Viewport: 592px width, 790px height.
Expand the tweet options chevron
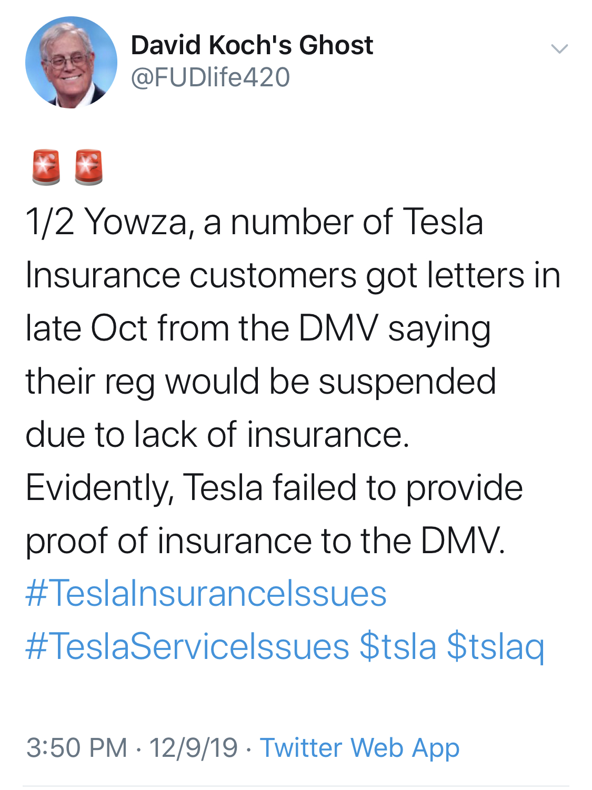(559, 49)
